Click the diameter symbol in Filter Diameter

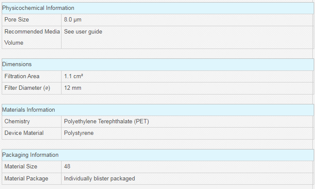pyautogui.click(x=47, y=88)
